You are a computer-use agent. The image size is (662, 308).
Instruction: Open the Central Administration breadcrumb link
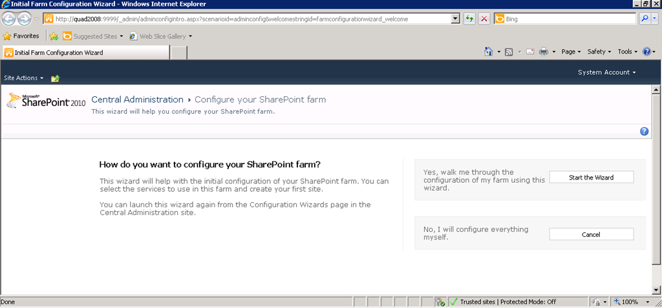click(x=138, y=100)
